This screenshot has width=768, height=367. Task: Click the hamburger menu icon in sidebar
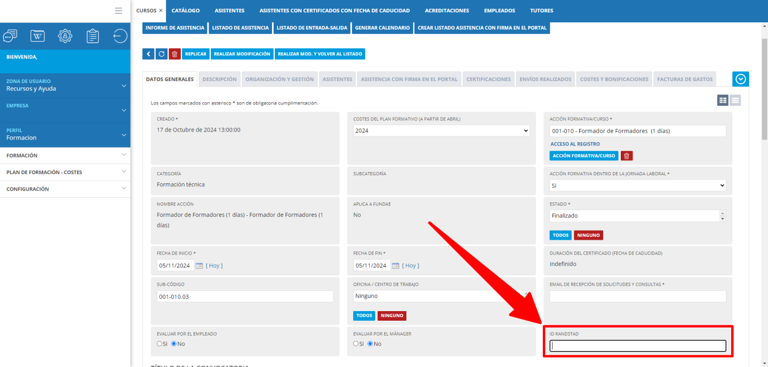pos(118,11)
